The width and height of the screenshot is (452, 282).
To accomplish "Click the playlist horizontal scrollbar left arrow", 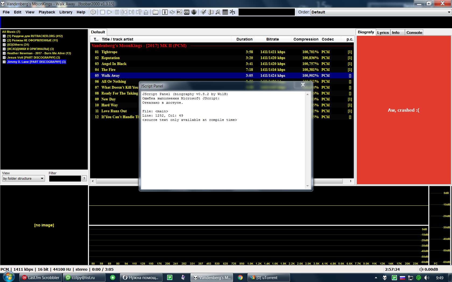I will (93, 181).
